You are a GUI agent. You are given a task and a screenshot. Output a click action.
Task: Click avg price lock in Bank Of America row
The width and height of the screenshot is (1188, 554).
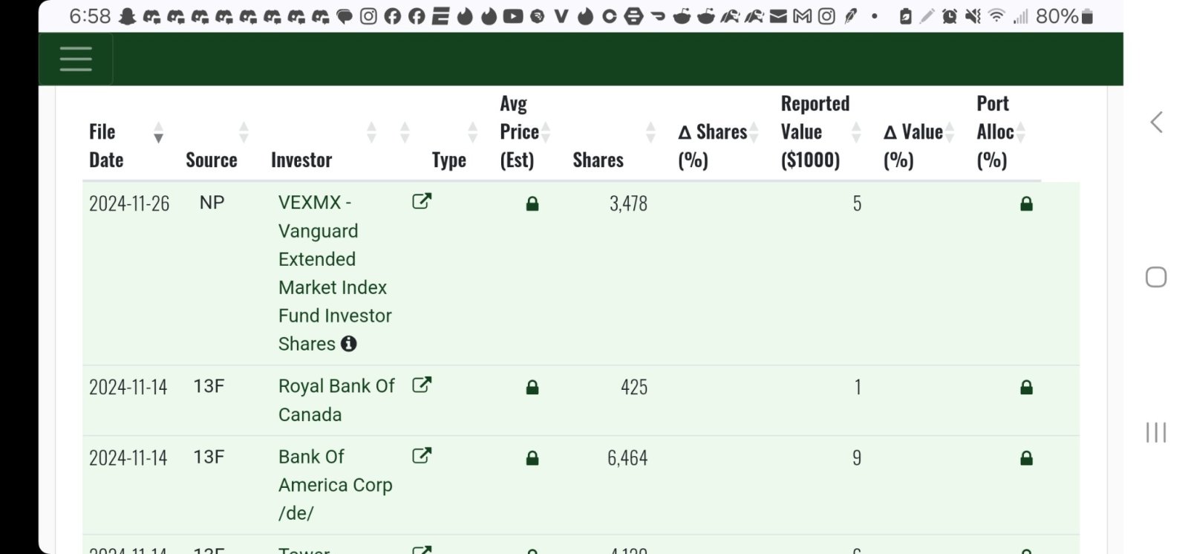tap(532, 458)
